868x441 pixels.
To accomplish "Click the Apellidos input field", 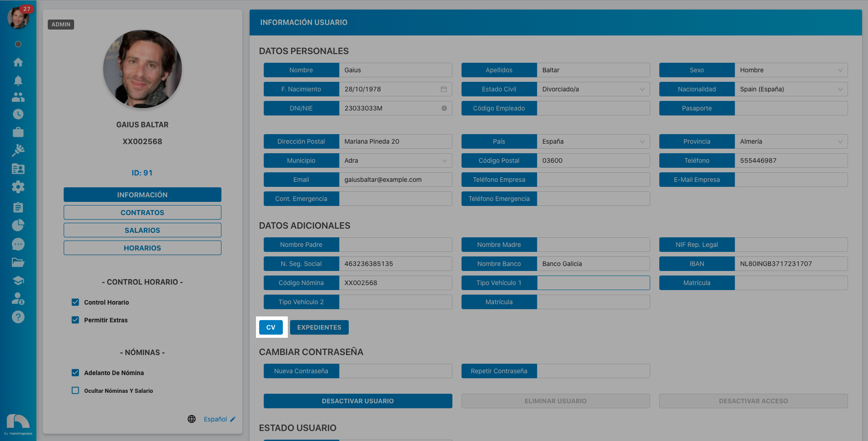I will coord(593,70).
